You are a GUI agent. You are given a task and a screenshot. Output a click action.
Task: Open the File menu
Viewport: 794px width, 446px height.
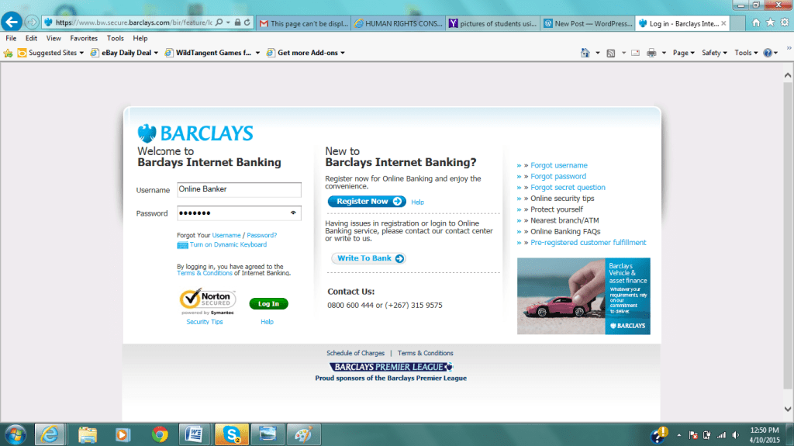click(11, 39)
